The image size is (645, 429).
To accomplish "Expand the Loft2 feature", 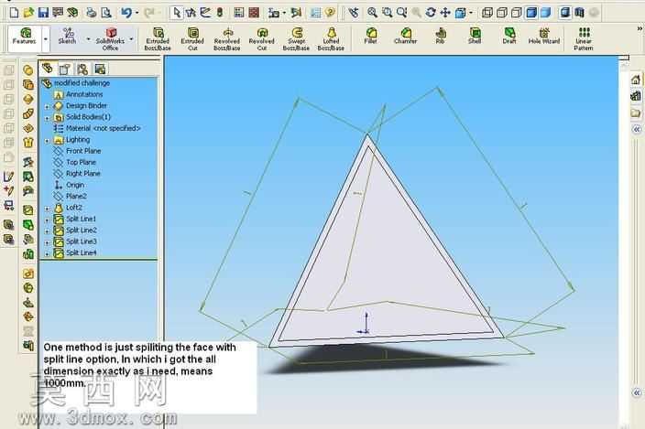I will (47, 209).
